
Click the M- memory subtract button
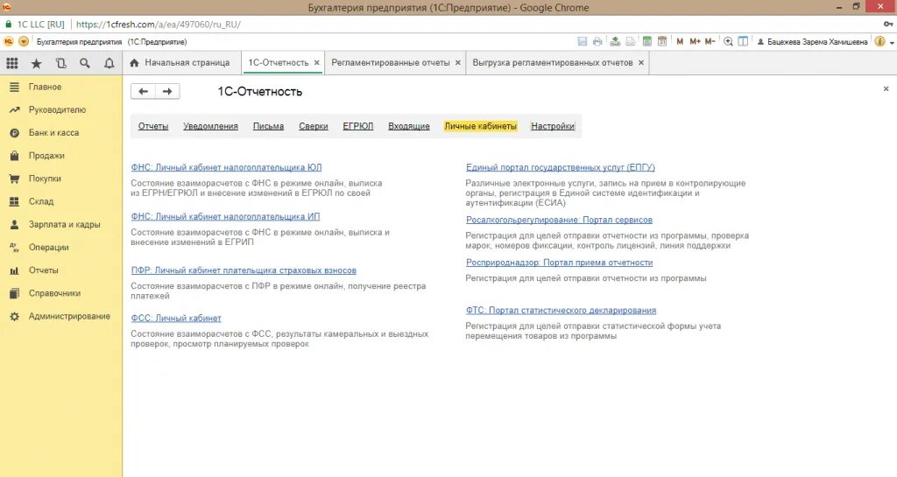pyautogui.click(x=710, y=41)
